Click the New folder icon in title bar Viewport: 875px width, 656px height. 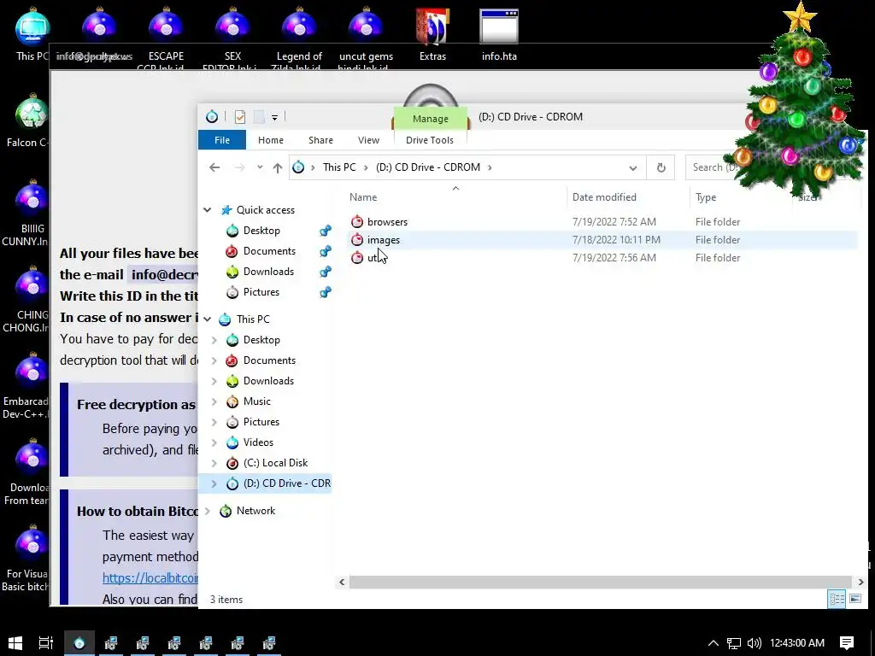pyautogui.click(x=259, y=116)
